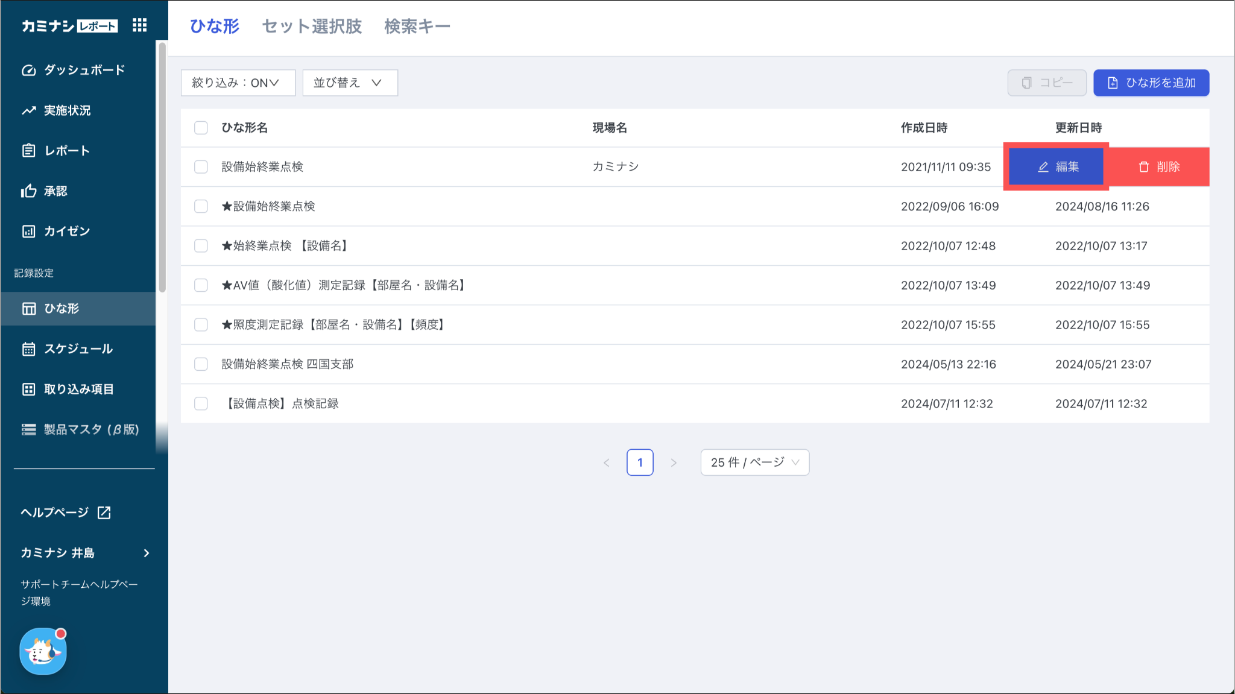Switch to the セット選択肢 tab
This screenshot has height=694, width=1235.
tap(312, 27)
